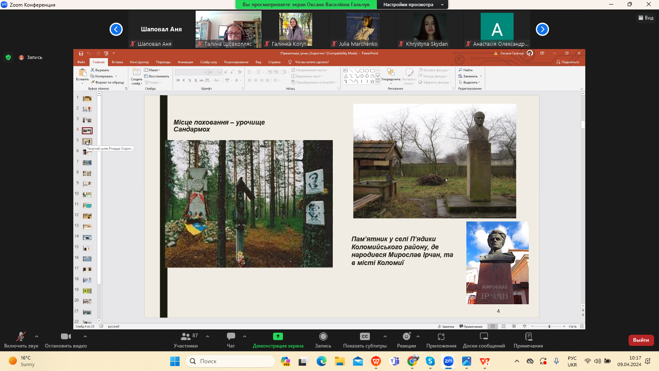
Task: Click the Вид view button
Action: [646, 18]
